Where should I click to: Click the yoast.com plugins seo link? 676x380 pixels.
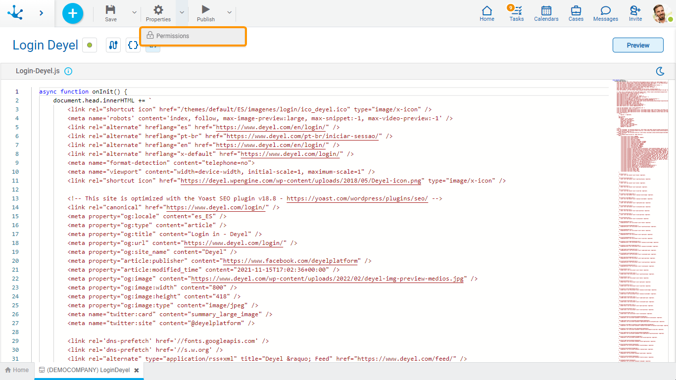click(357, 198)
